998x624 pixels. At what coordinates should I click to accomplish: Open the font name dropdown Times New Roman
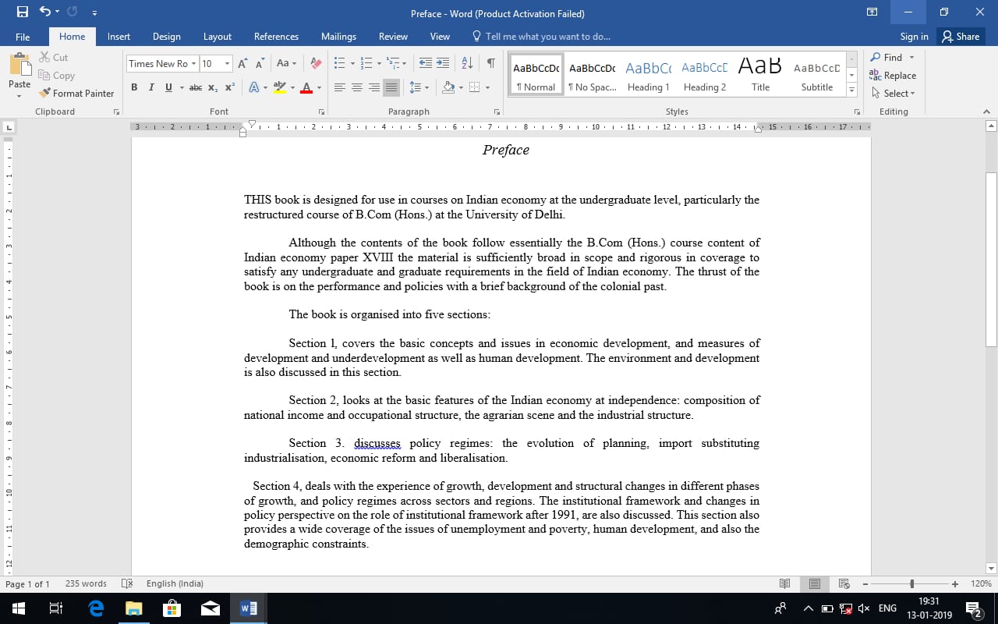pos(193,63)
